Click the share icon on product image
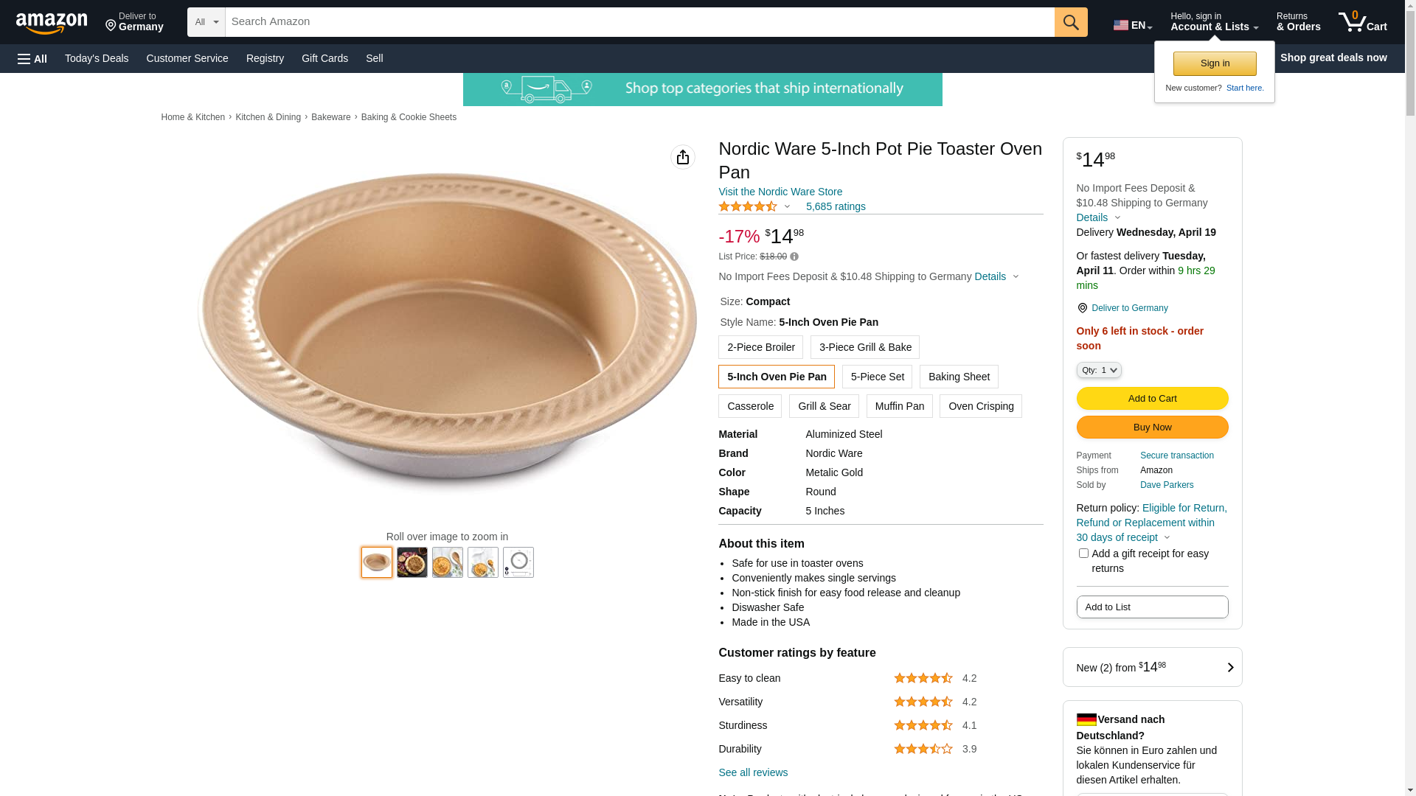This screenshot has height=796, width=1416. [x=682, y=157]
